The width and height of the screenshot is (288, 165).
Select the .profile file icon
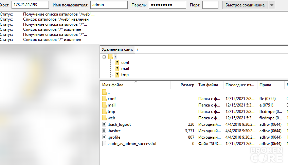(104, 137)
